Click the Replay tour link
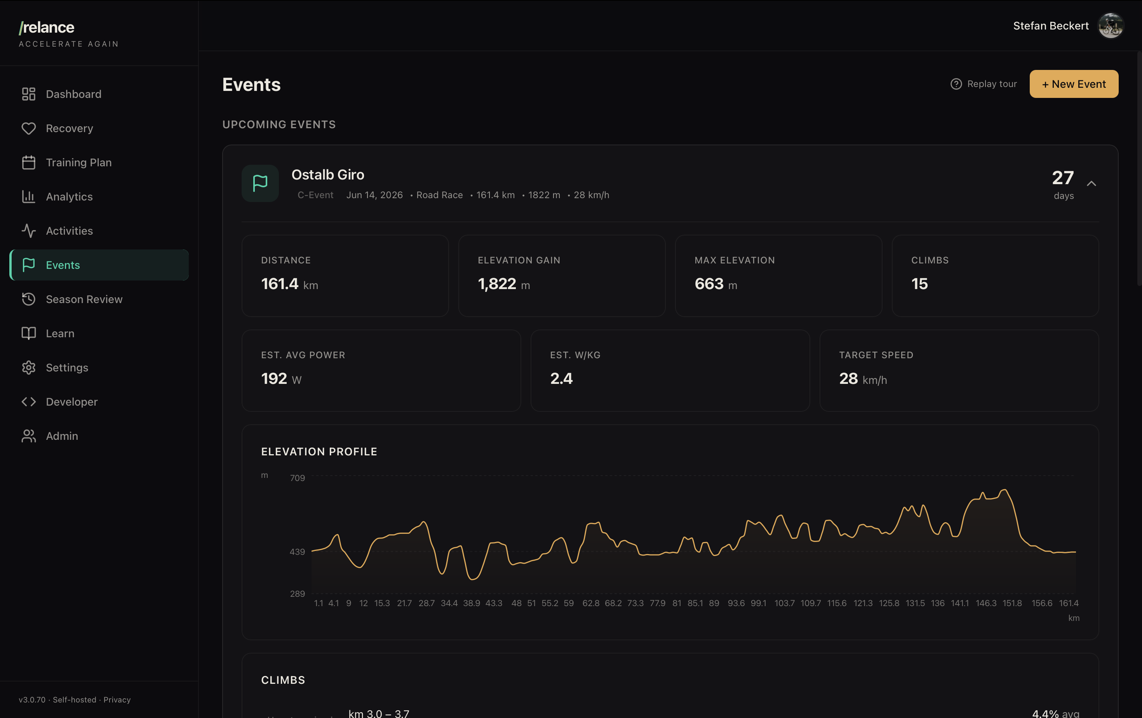 [x=984, y=84]
